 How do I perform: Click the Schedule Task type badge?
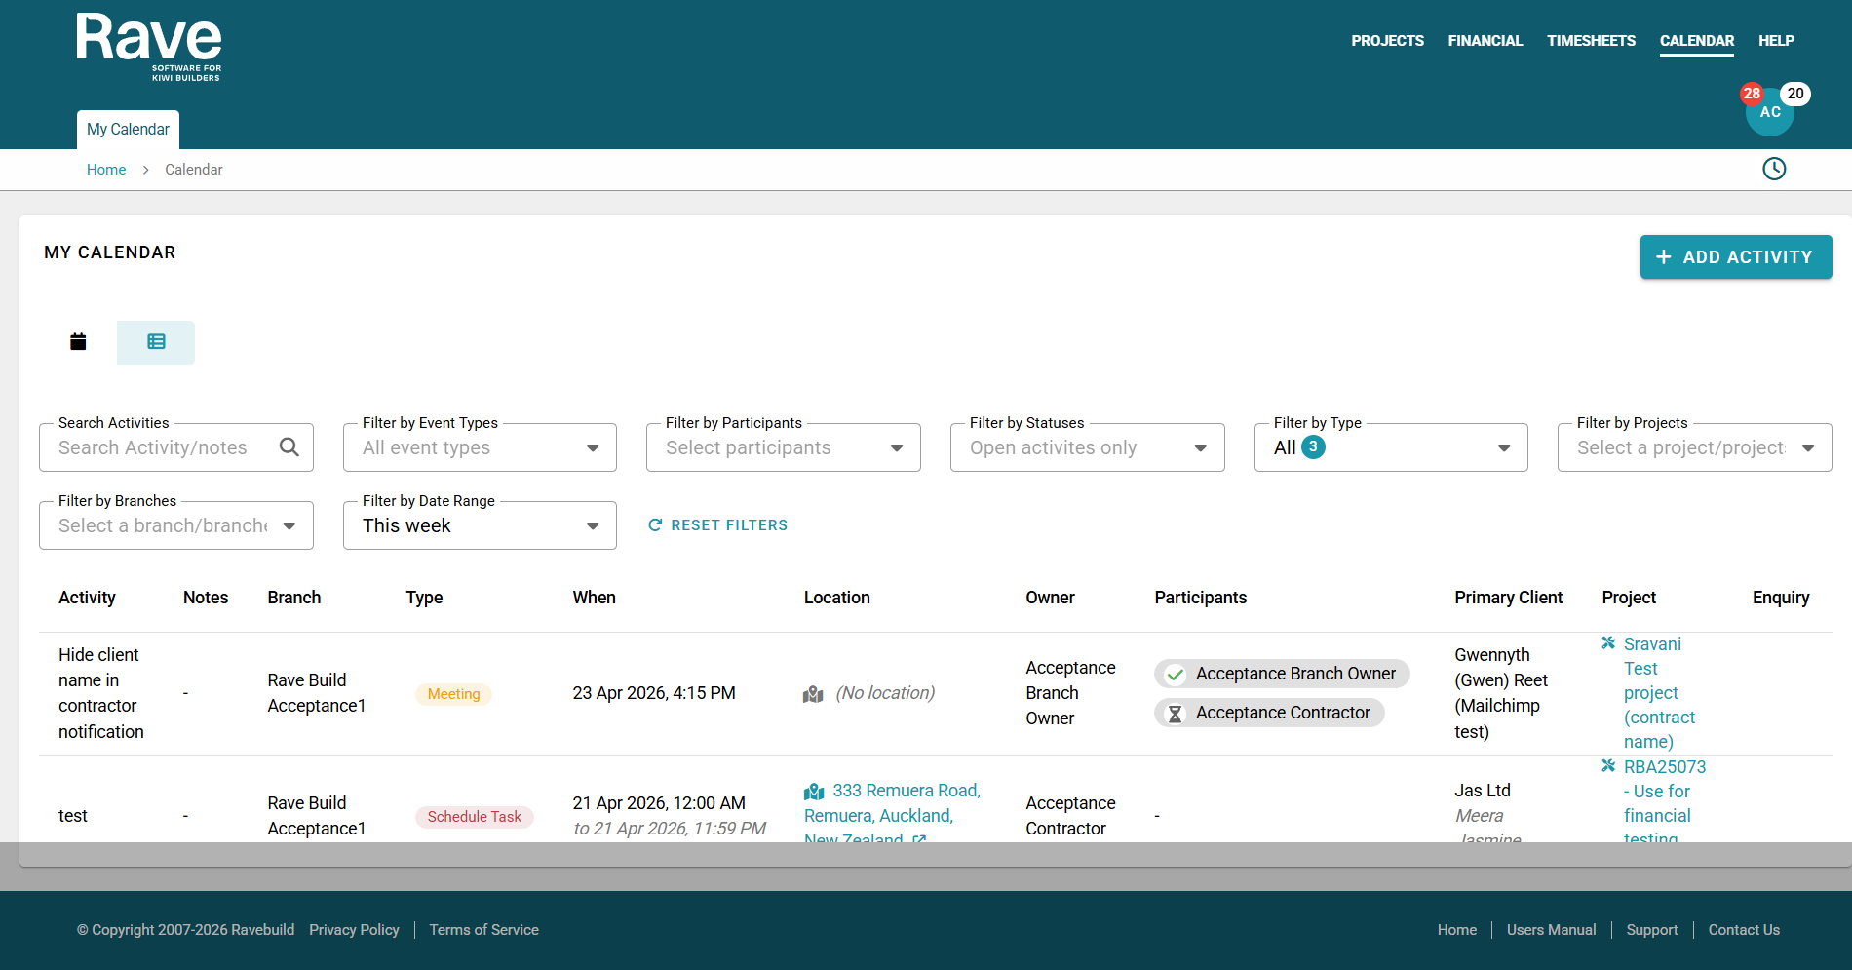475,817
